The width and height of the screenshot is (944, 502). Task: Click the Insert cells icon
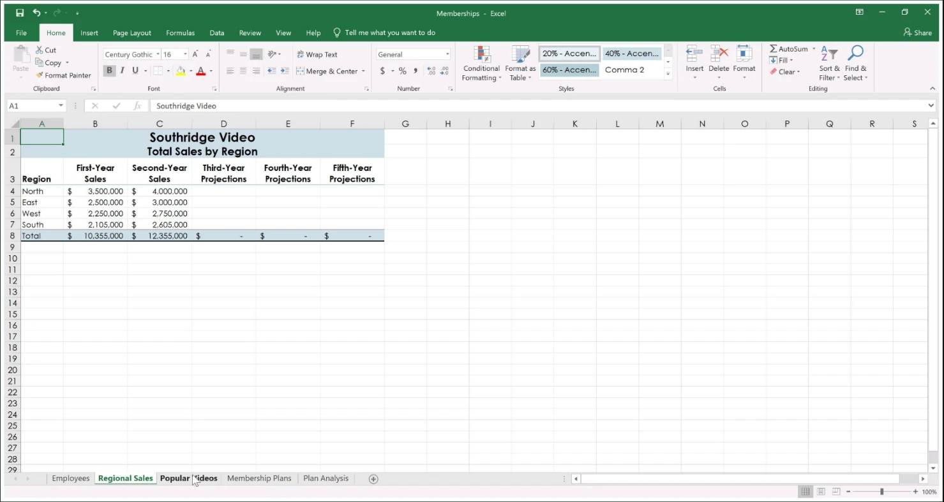click(694, 55)
